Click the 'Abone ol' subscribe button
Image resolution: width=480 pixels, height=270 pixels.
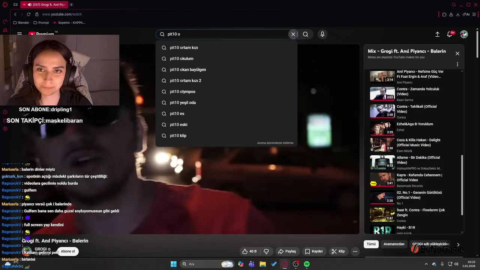(x=68, y=251)
